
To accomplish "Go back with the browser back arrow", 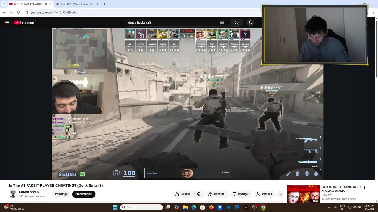I will (x=4, y=12).
